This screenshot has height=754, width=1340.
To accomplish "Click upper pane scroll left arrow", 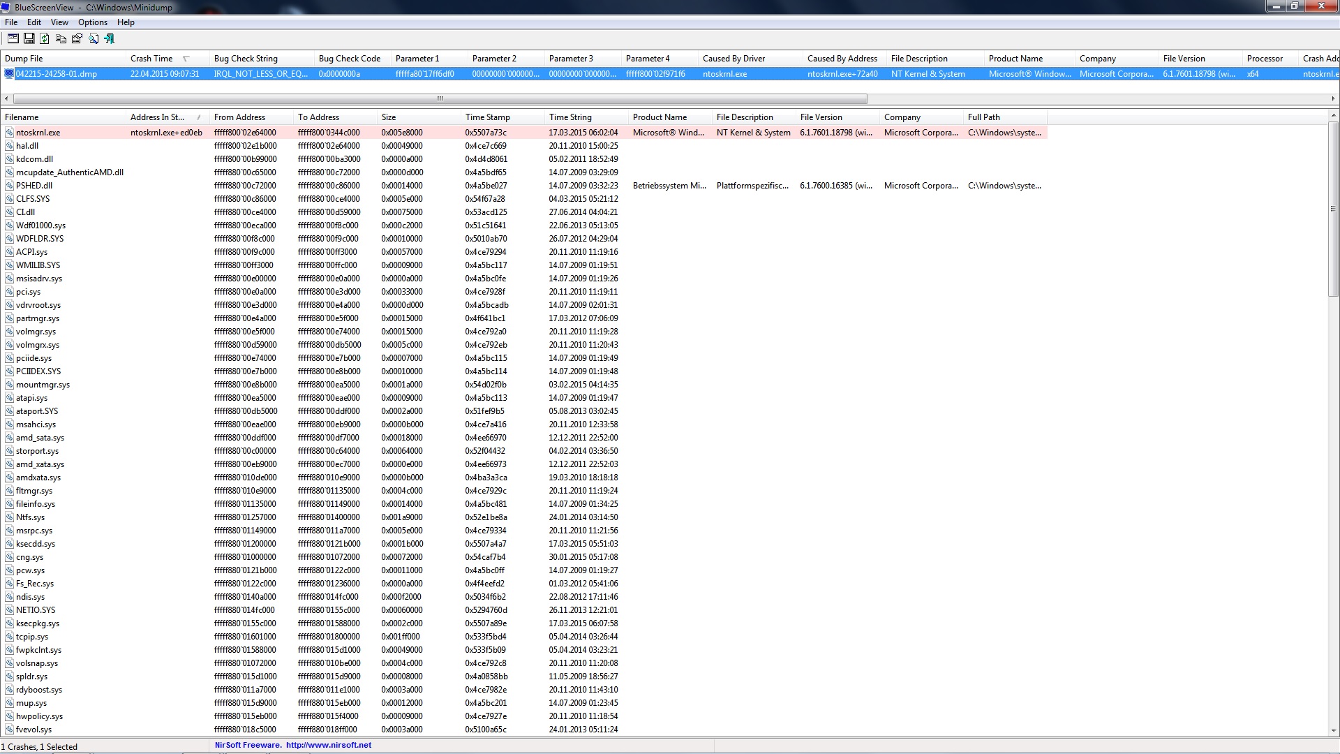I will [x=6, y=98].
